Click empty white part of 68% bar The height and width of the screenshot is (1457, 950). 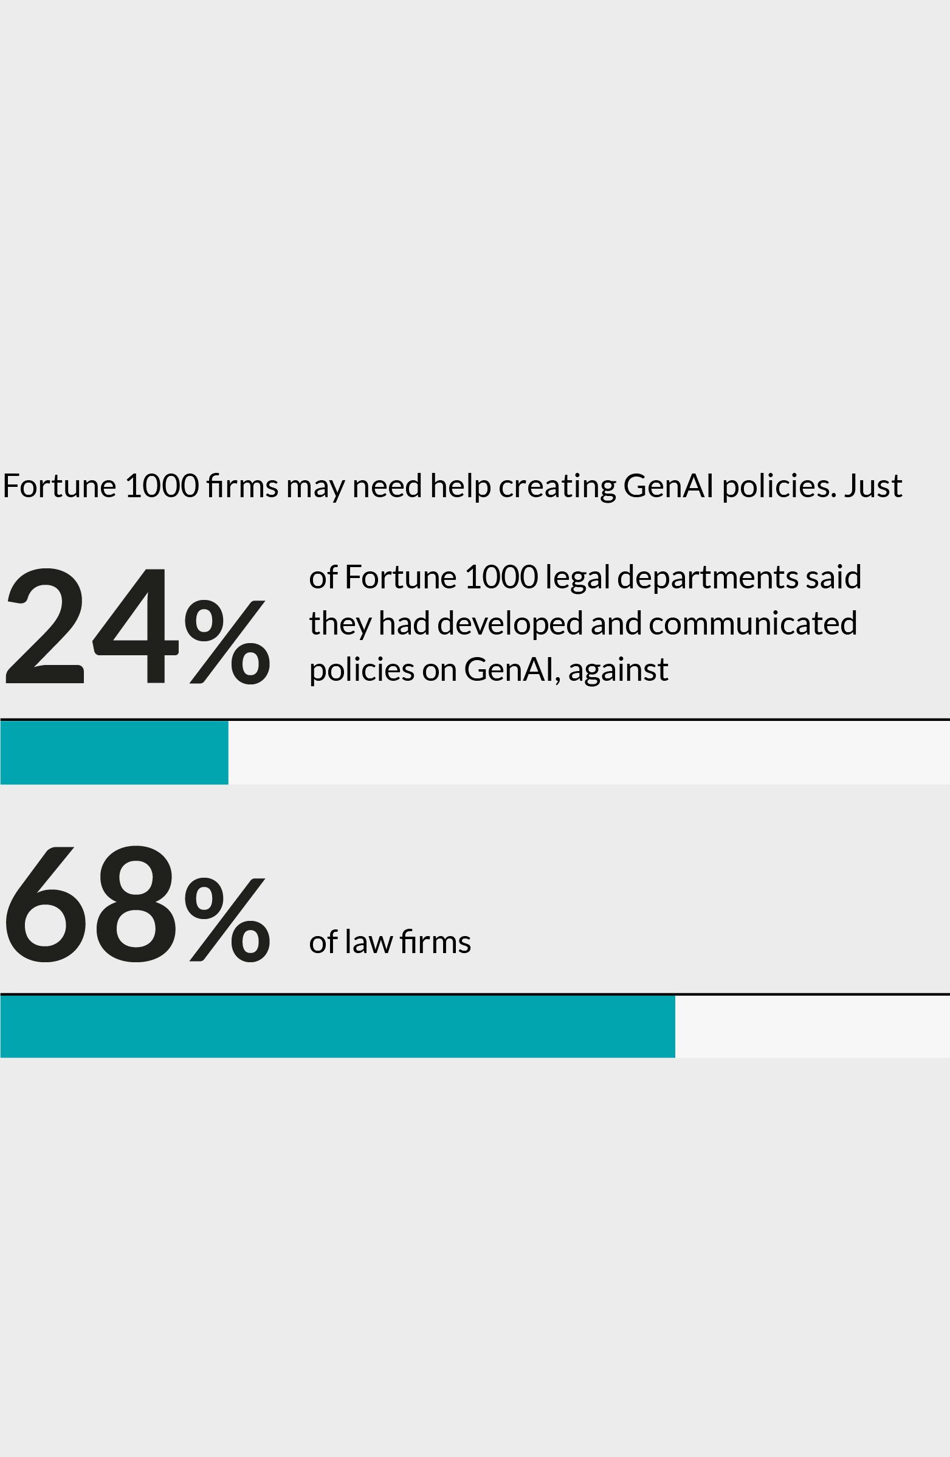[811, 1027]
